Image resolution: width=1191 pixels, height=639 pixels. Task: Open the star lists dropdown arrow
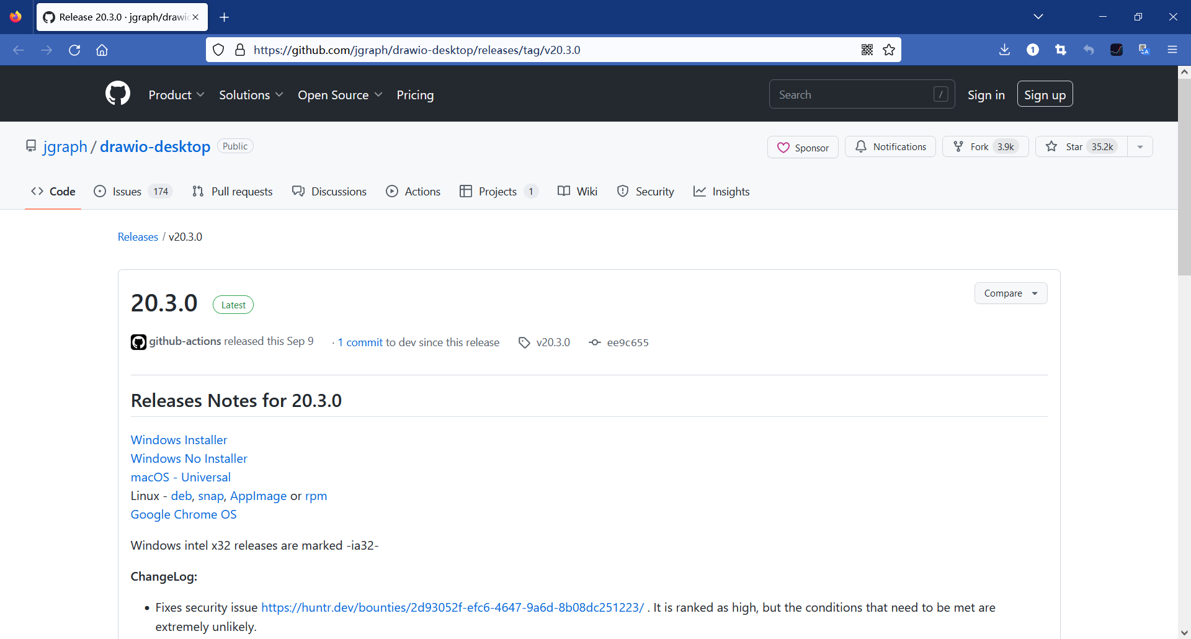1140,146
